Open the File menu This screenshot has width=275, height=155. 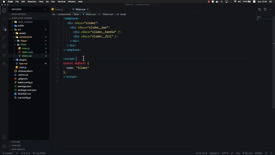point(17,2)
